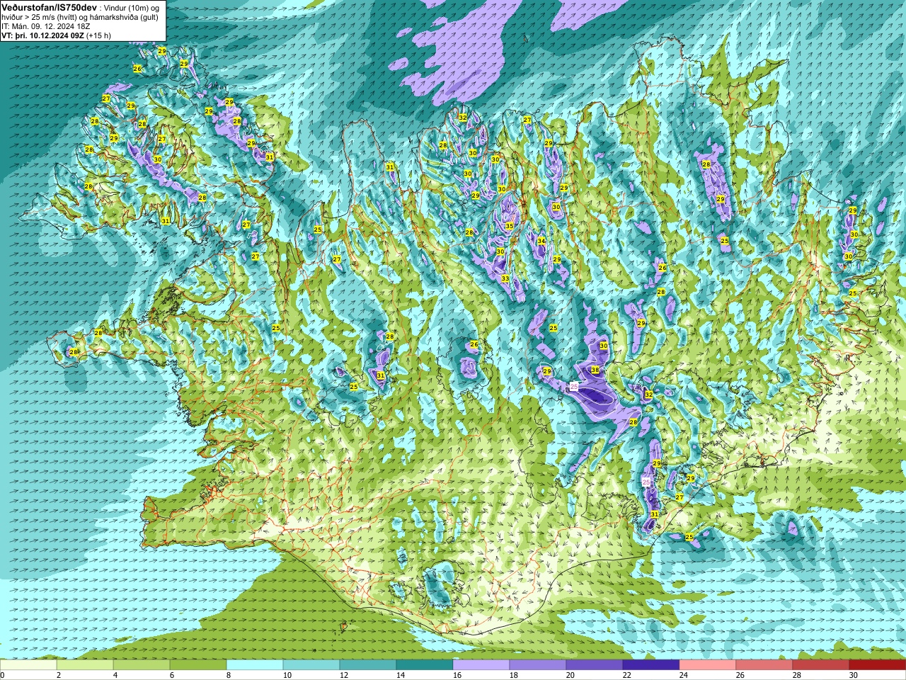Click the 22–24 m/s dark indigo legend swatch
906x680 pixels.
click(651, 665)
